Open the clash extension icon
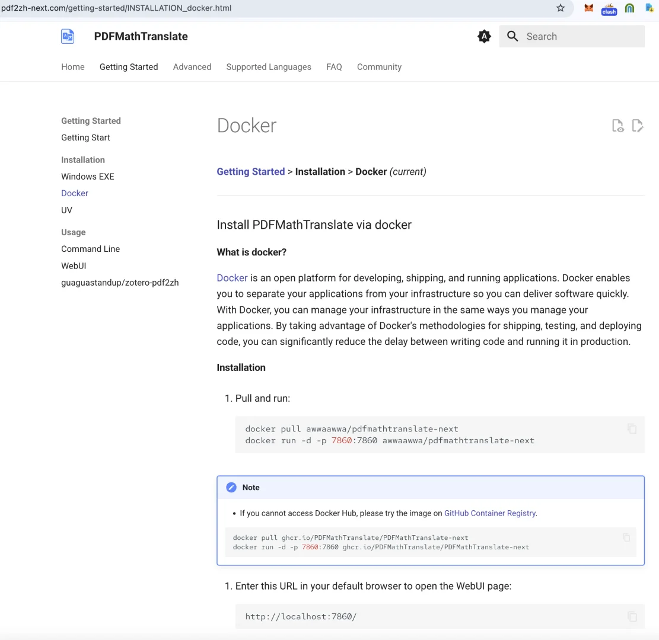The width and height of the screenshot is (659, 640). (609, 9)
